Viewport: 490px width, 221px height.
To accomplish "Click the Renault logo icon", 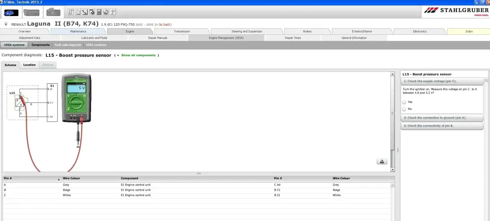I will pos(6,24).
